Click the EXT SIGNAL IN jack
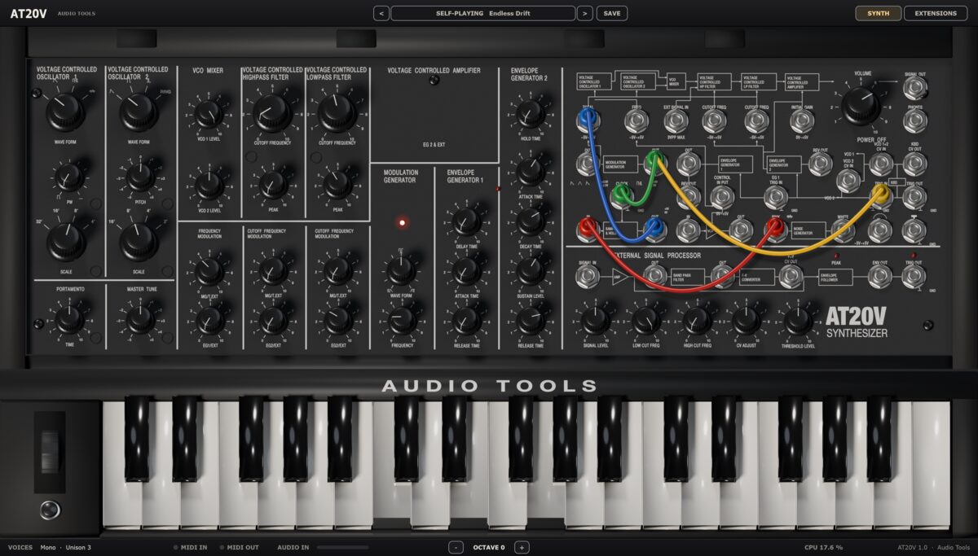Image resolution: width=978 pixels, height=556 pixels. point(676,121)
